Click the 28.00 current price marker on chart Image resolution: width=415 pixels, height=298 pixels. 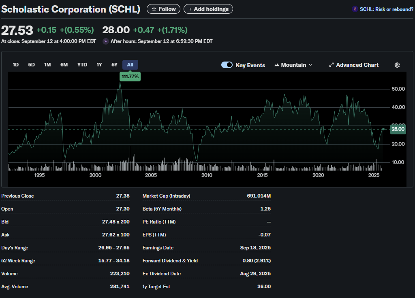[397, 129]
